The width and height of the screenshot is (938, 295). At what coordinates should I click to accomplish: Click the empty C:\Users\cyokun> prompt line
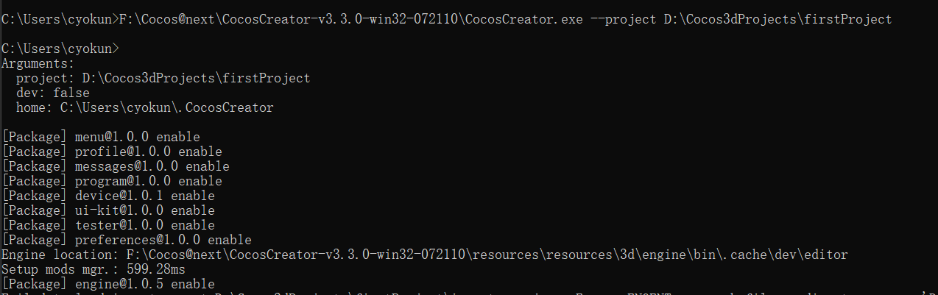tap(60, 49)
